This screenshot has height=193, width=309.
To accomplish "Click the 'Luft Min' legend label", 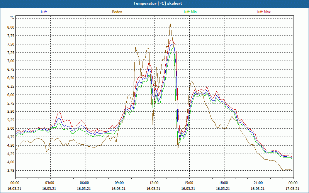I will [190, 12].
